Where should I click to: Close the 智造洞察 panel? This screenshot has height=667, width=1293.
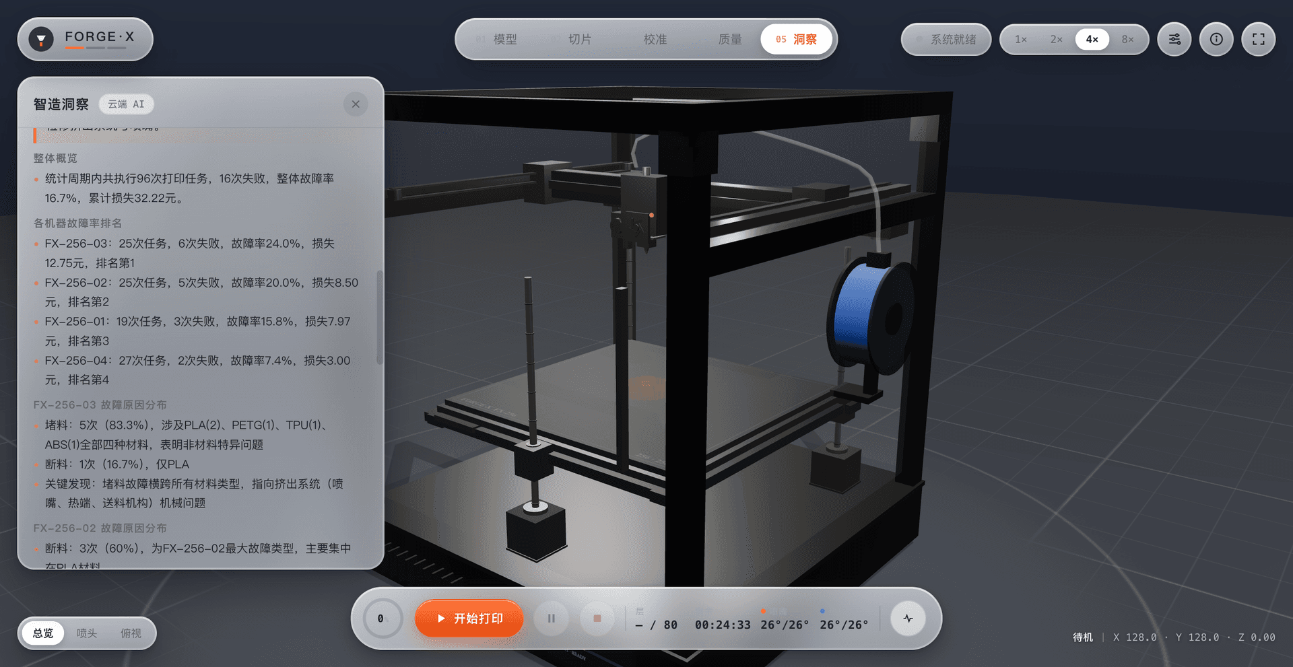(356, 104)
